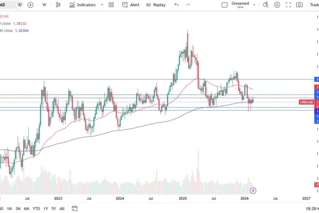Open the quick search icon
The height and width of the screenshot is (213, 319).
265,5
